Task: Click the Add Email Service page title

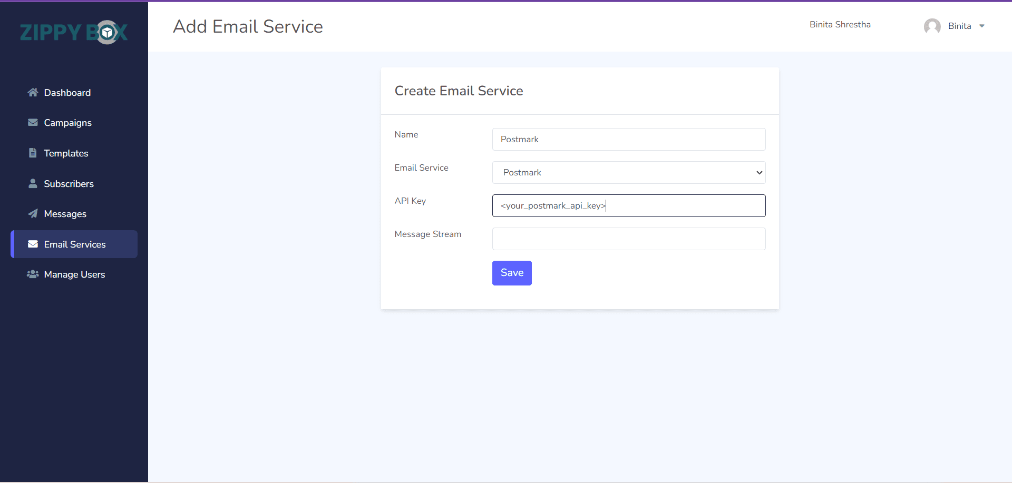Action: click(248, 26)
